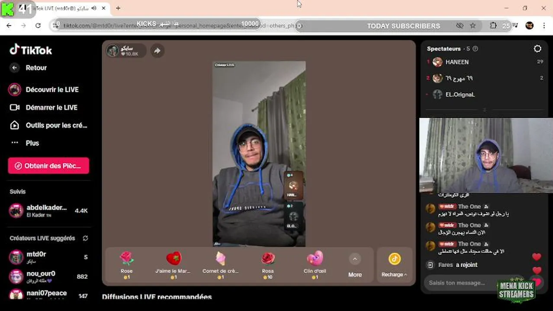Open the Chrome three-dot menu
Viewport: 553px width, 311px height.
(x=544, y=26)
